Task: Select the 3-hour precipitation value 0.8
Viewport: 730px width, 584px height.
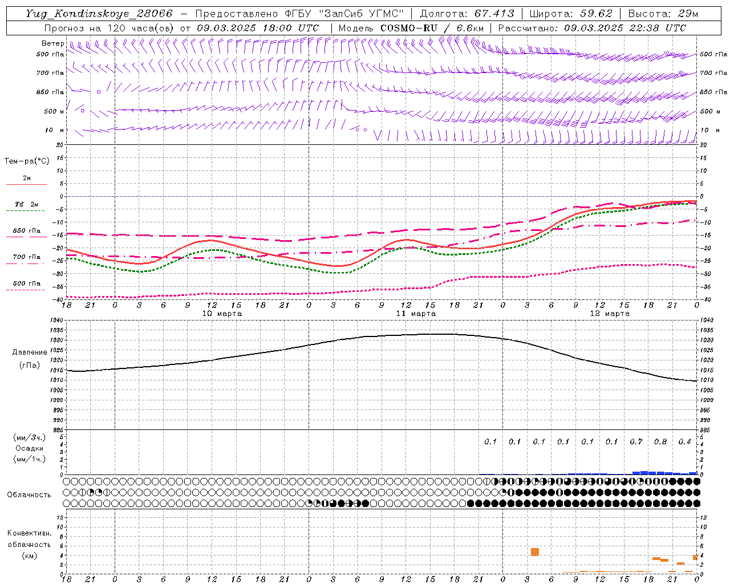Action: click(660, 442)
